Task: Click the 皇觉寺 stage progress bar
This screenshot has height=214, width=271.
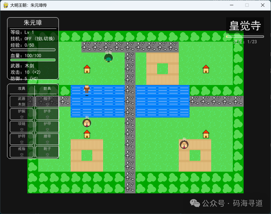Action: point(245,36)
